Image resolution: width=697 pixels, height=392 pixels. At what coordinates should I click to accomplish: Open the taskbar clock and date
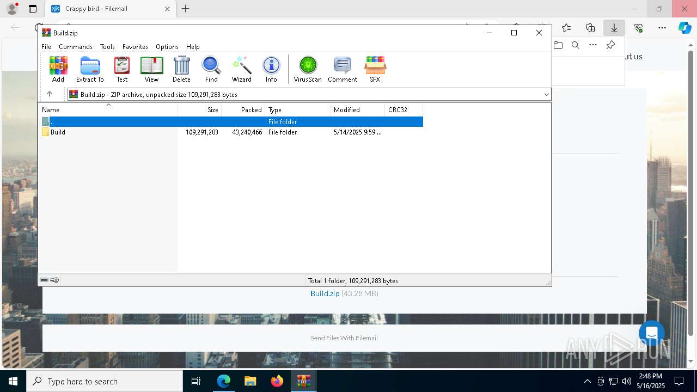point(651,381)
